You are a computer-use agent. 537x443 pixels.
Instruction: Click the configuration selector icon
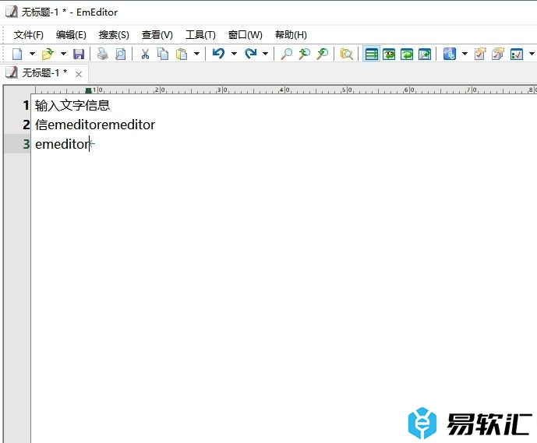coord(450,54)
